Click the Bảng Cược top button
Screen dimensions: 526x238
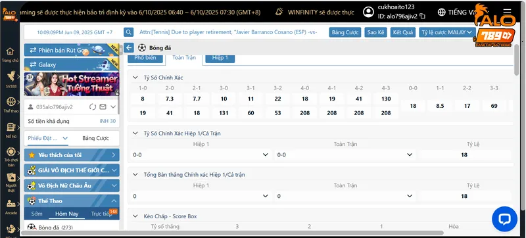(x=345, y=32)
